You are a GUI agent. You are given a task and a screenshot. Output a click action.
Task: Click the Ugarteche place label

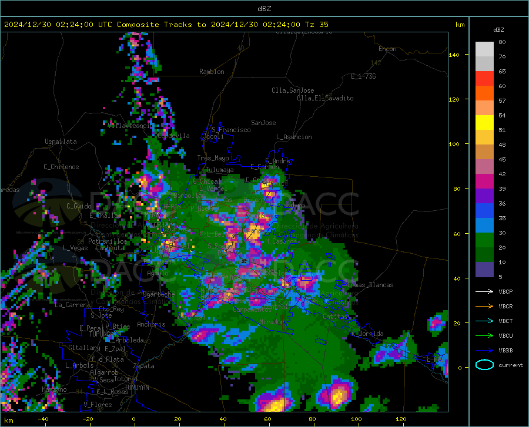(159, 294)
